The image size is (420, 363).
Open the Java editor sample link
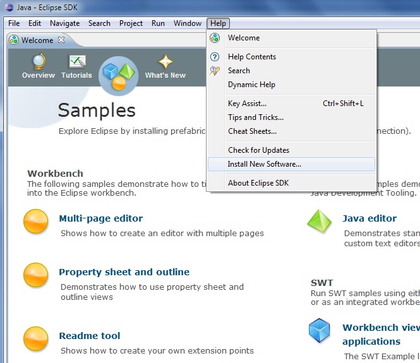(369, 218)
